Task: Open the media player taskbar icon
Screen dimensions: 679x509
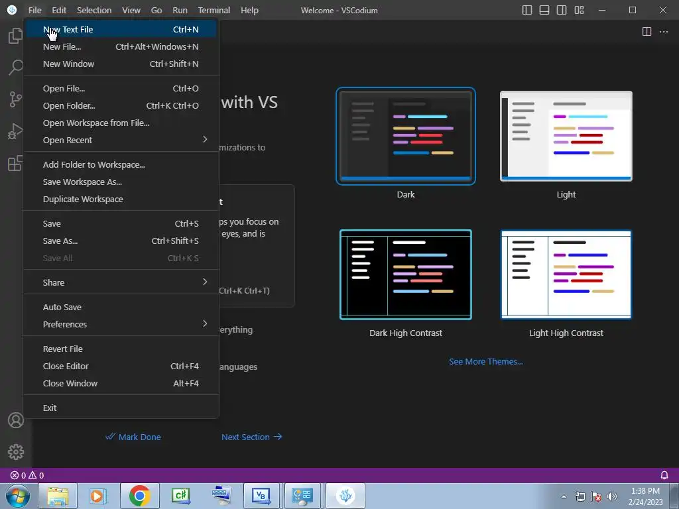Action: [98, 496]
